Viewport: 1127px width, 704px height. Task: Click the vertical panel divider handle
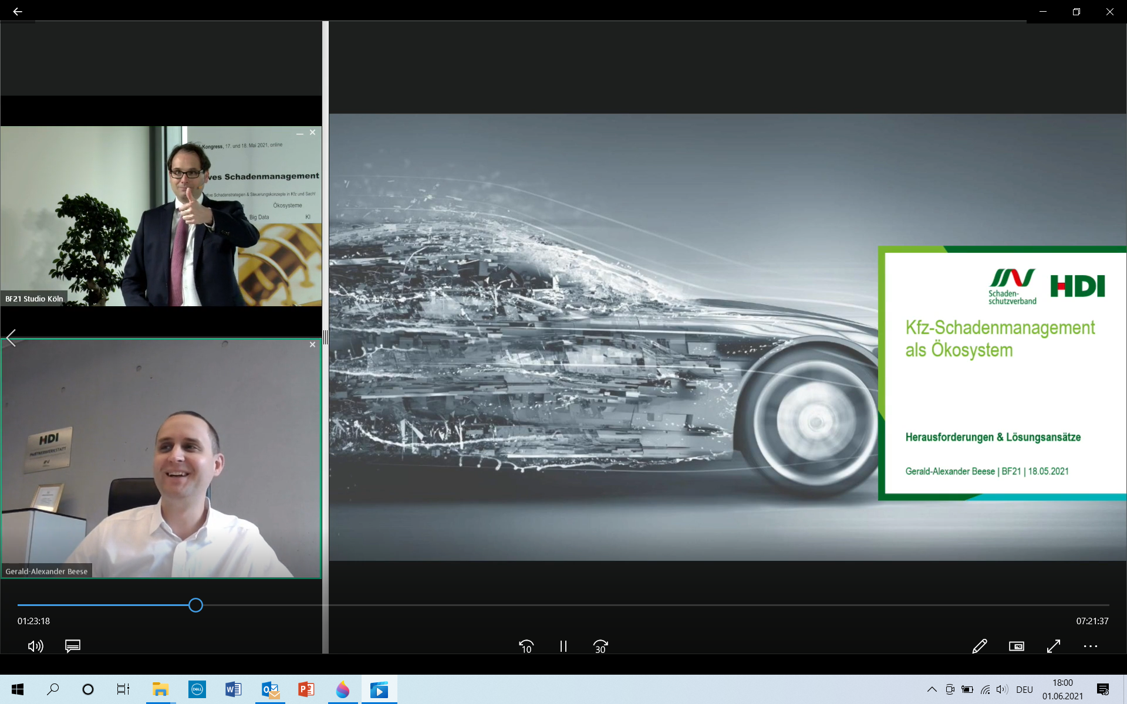[325, 337]
